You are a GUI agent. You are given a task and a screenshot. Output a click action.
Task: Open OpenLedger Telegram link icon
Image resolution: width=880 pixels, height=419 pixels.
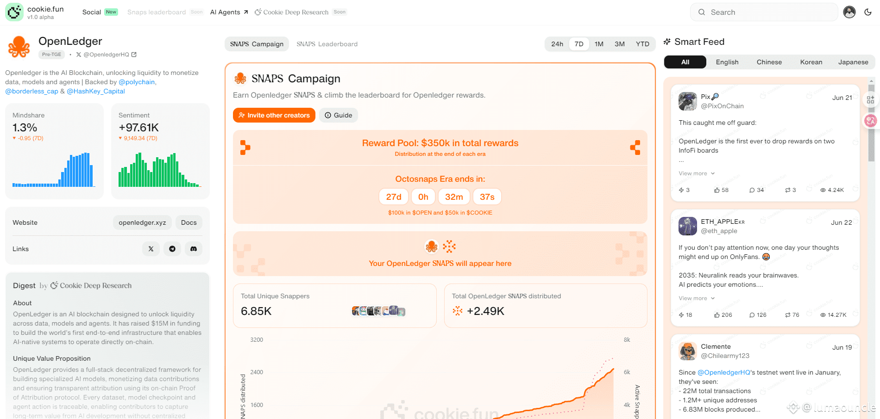point(172,249)
